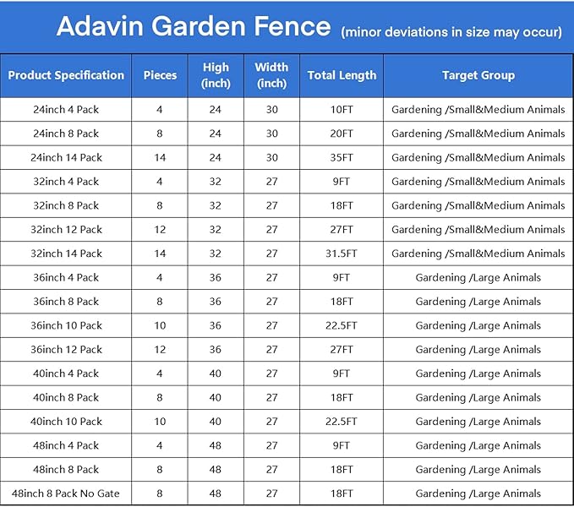This screenshot has height=507, width=574.
Task: Select the 48inch 8 Pack No Gate cell
Action: click(x=66, y=493)
